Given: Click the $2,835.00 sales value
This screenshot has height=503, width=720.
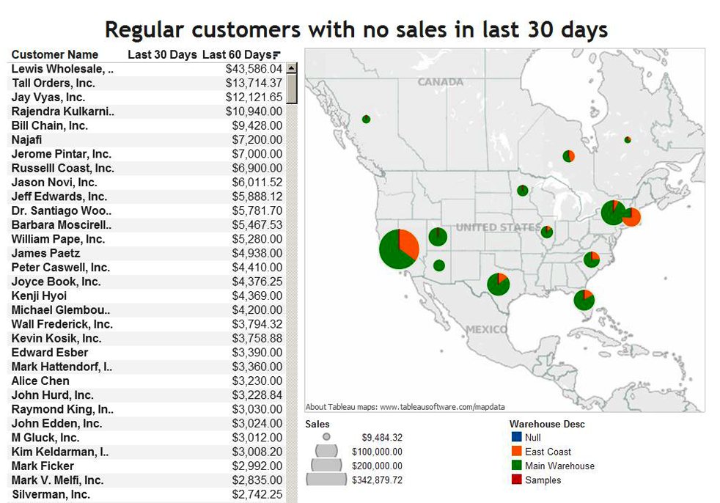Looking at the screenshot, I should tap(257, 480).
